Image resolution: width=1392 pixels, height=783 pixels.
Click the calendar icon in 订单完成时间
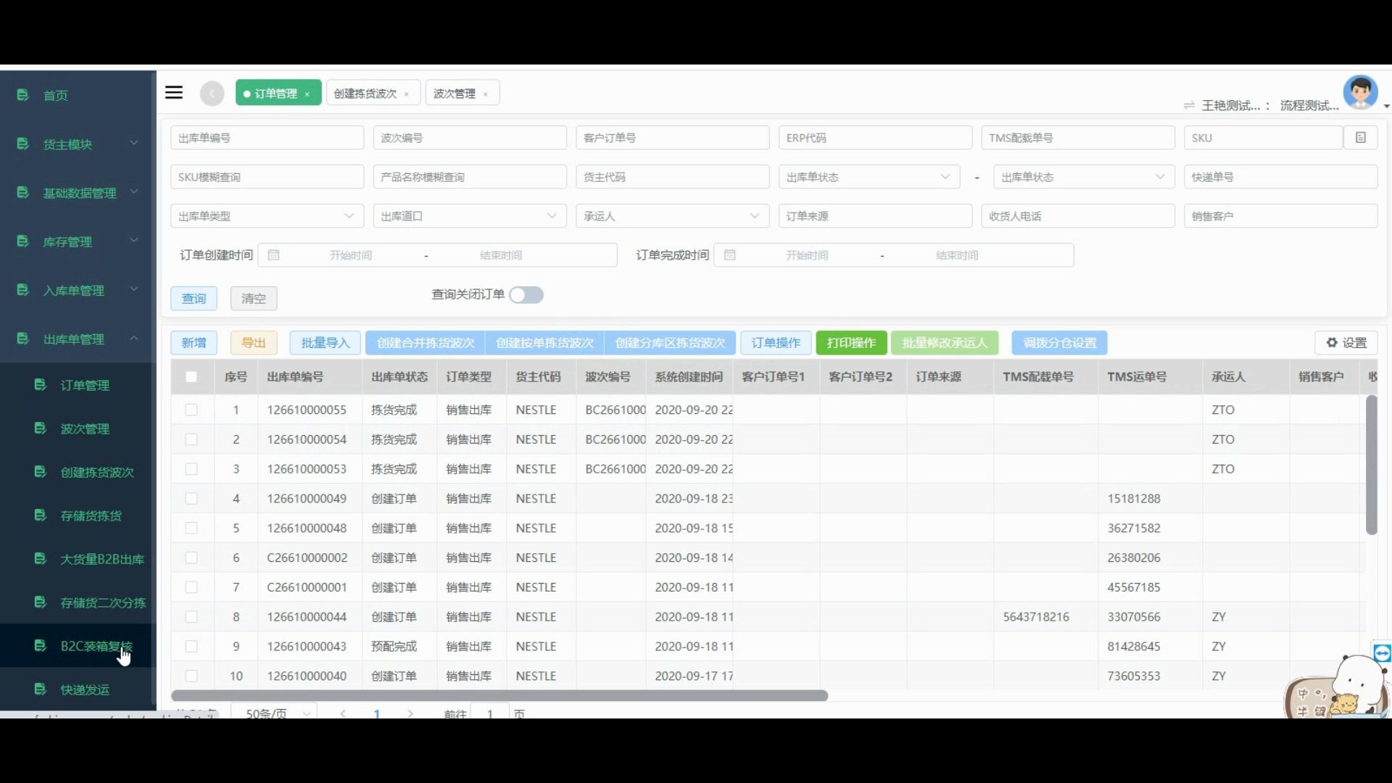pyautogui.click(x=730, y=255)
